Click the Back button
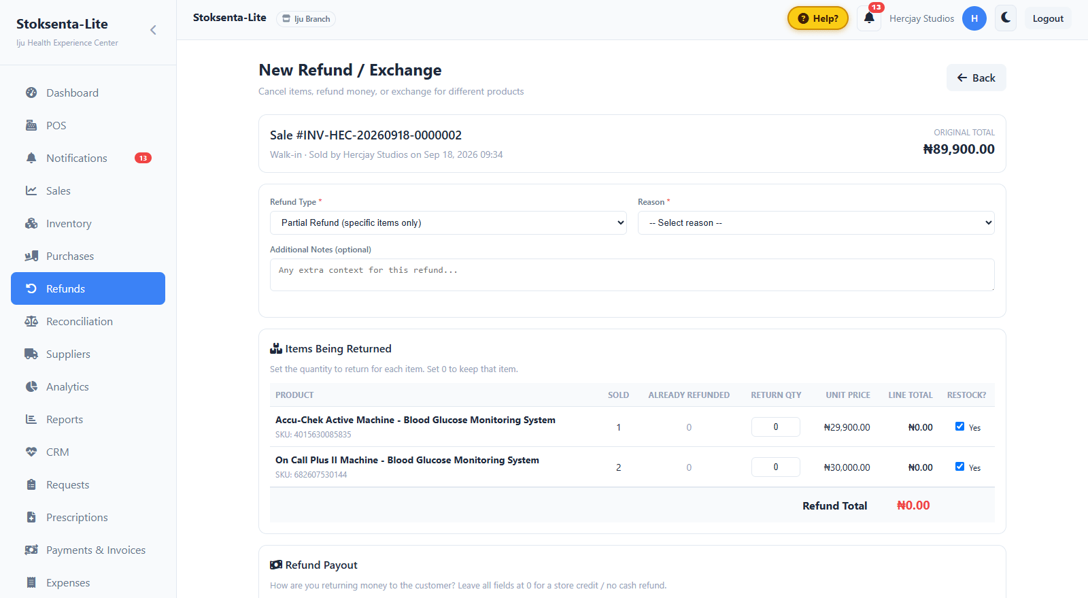Image resolution: width=1088 pixels, height=598 pixels. click(x=976, y=78)
